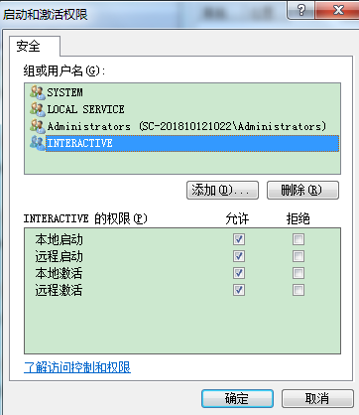Check the deny box for 远程激活
Image resolution: width=359 pixels, height=415 pixels.
(299, 290)
